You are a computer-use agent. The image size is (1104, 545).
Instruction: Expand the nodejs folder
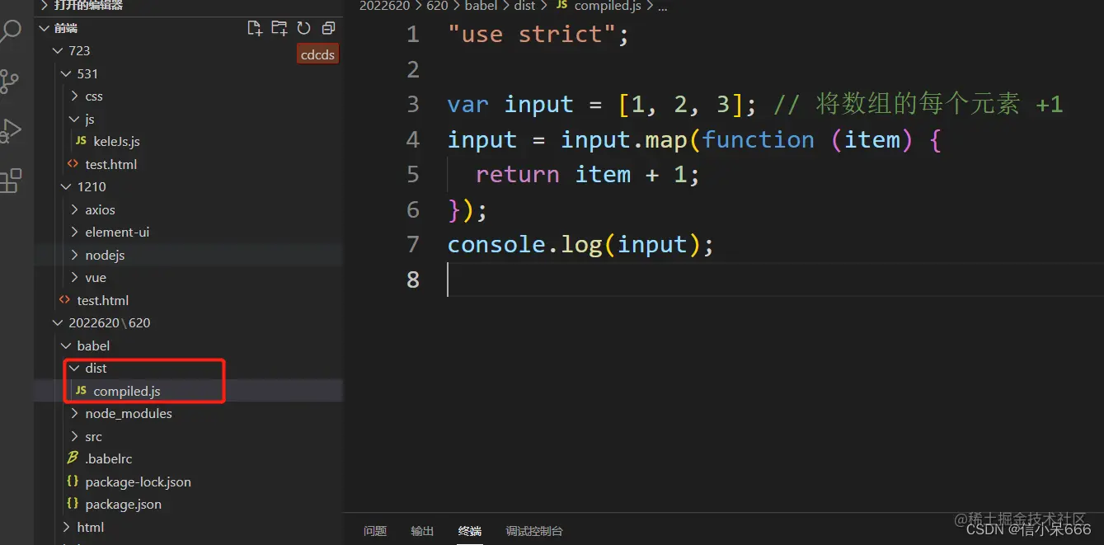(x=105, y=255)
